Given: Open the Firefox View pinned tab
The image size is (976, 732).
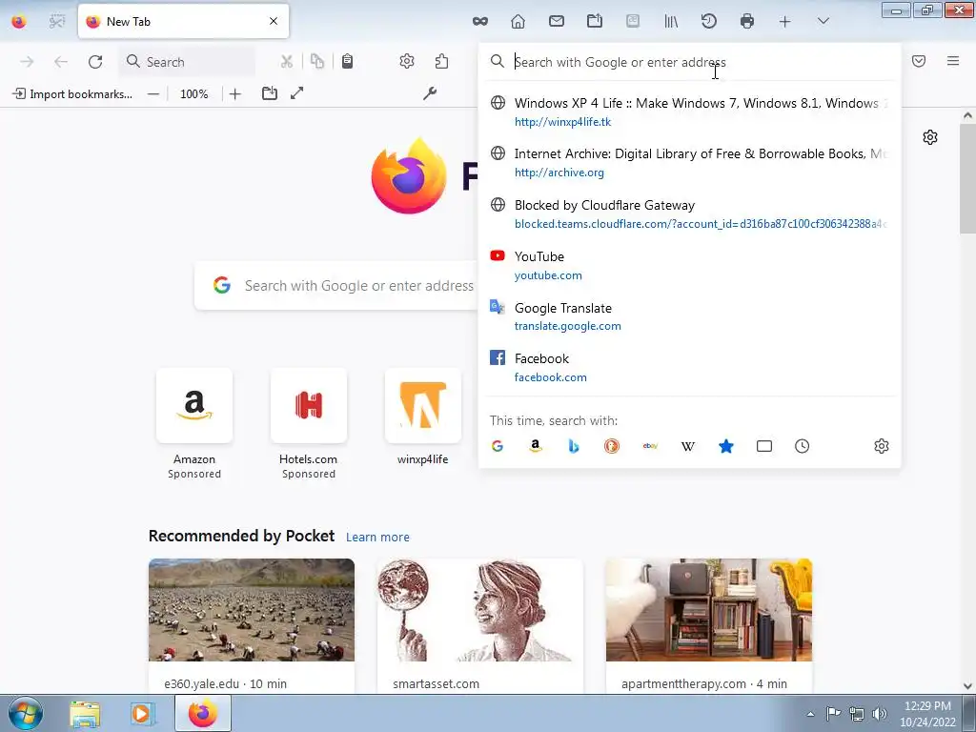Looking at the screenshot, I should (x=19, y=22).
